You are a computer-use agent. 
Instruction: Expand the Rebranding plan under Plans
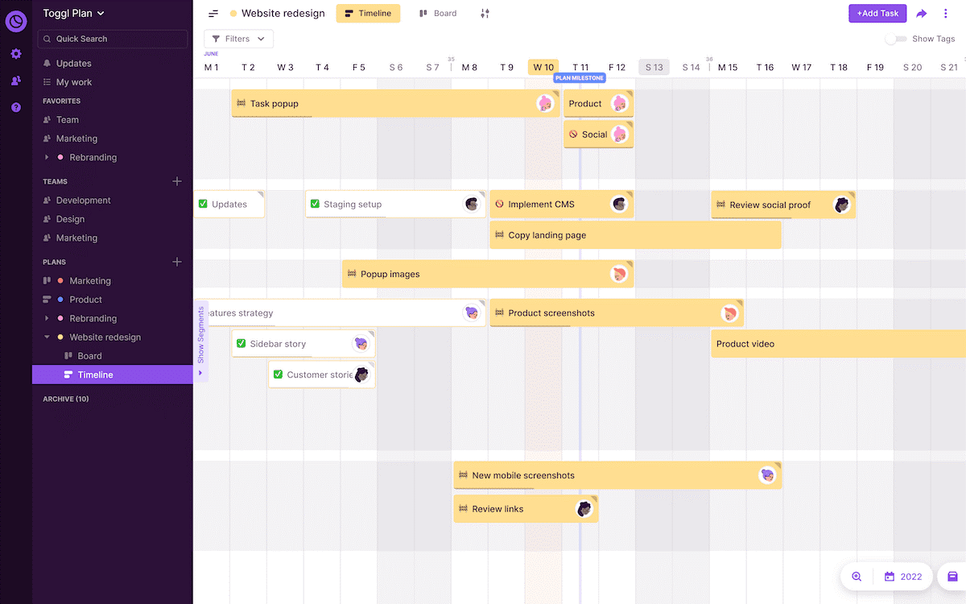[x=47, y=319]
